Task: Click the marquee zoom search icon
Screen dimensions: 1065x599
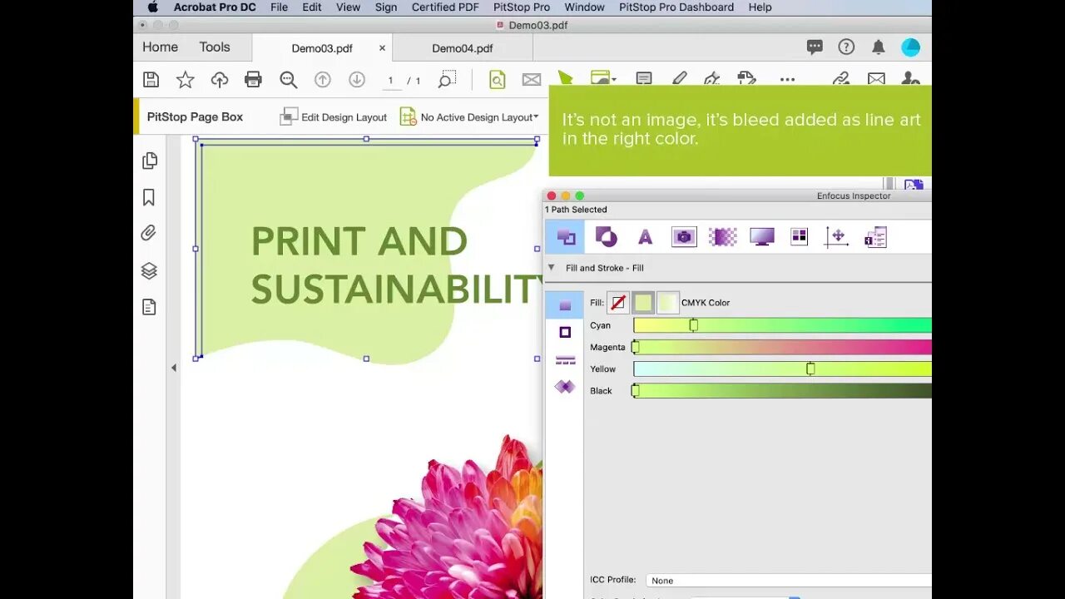Action: [447, 80]
